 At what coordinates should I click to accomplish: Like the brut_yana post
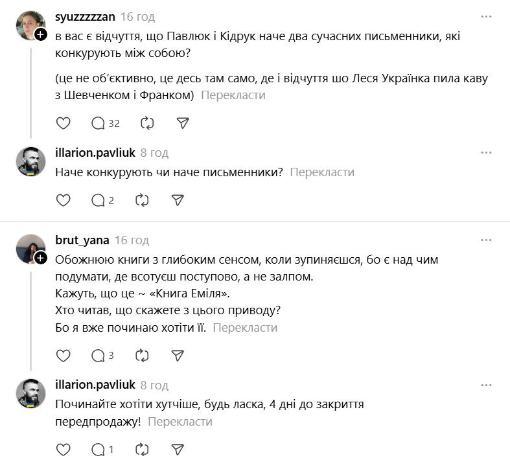(x=63, y=355)
